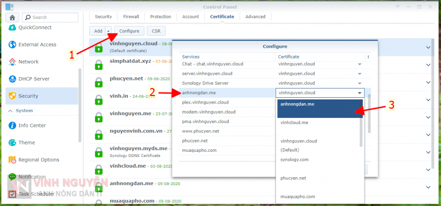Screen dimensions: 441x206
Task: Click the Home icon button
Action: [12, 17]
